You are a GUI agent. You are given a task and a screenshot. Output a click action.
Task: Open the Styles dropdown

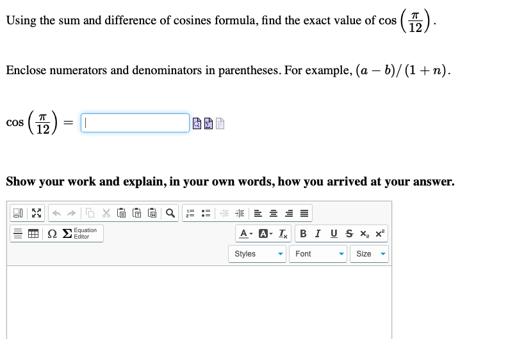tap(257, 254)
